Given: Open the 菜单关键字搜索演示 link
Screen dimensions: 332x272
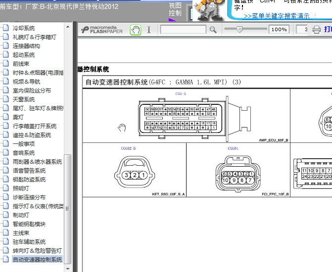Looking at the screenshot, I should pos(277,16).
